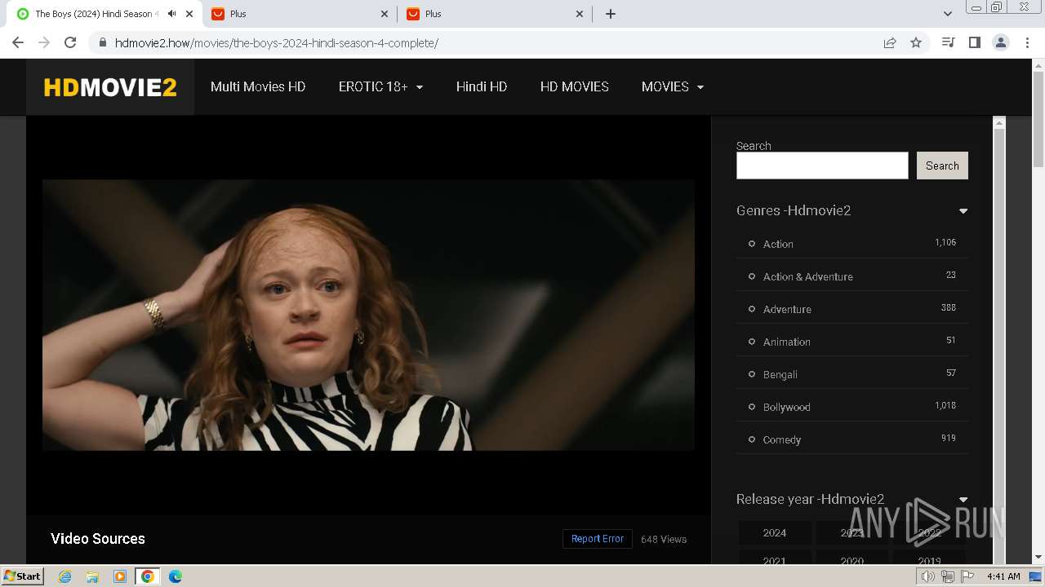Viewport: 1045px width, 587px height.
Task: Open system volume tray icon
Action: pos(928,576)
